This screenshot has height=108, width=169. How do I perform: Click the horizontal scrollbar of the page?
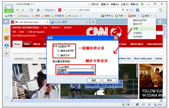coord(72,101)
